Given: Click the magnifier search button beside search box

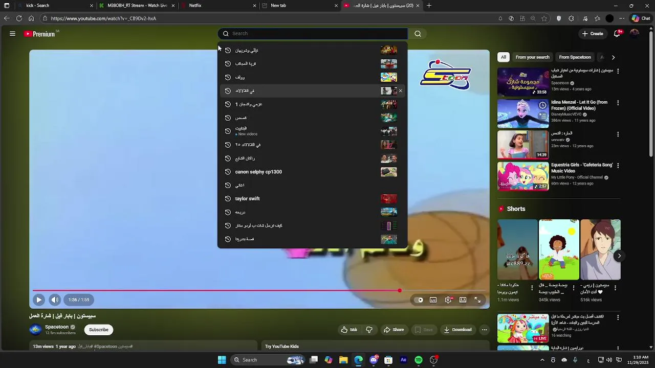Looking at the screenshot, I should click(x=418, y=34).
